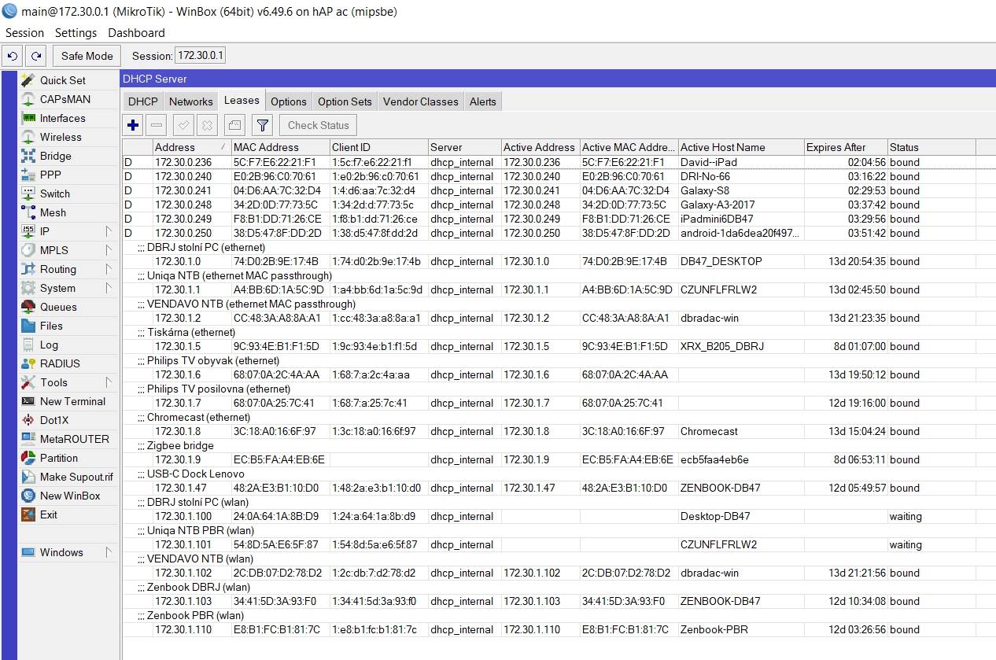996x660 pixels.
Task: Remove selected lease with minus button
Action: click(x=157, y=125)
